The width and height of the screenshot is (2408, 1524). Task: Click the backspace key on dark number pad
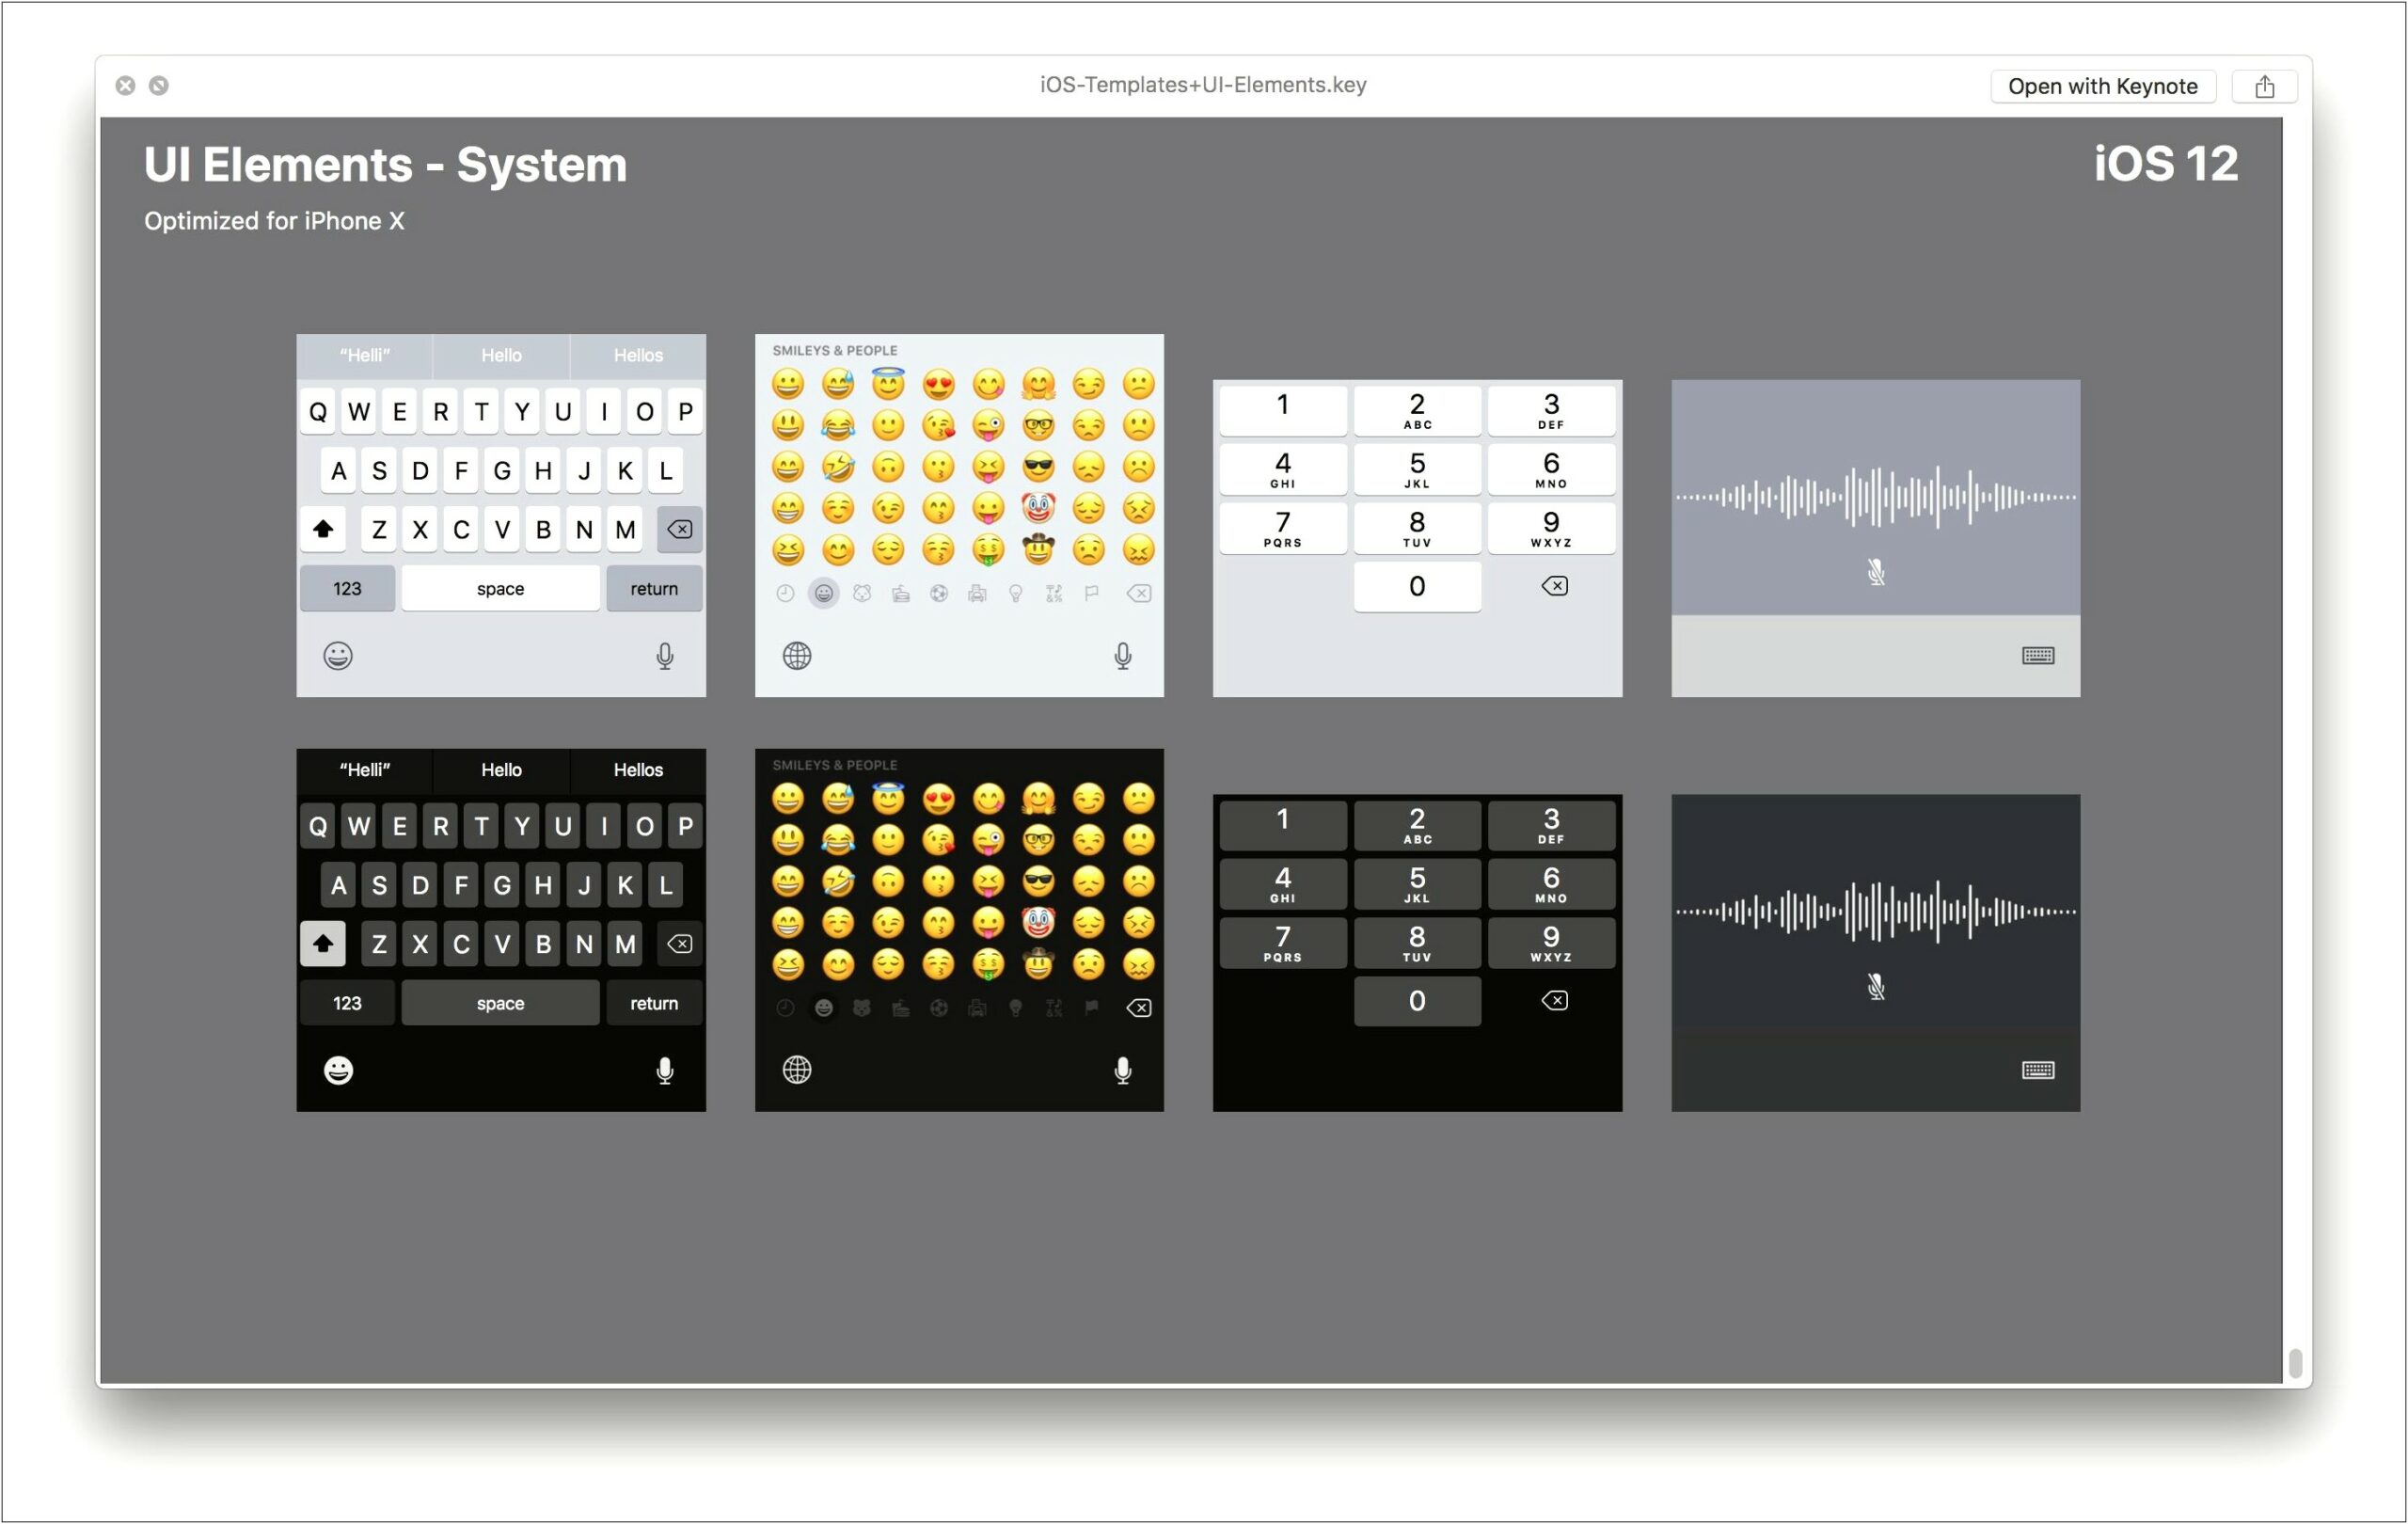point(1545,1001)
